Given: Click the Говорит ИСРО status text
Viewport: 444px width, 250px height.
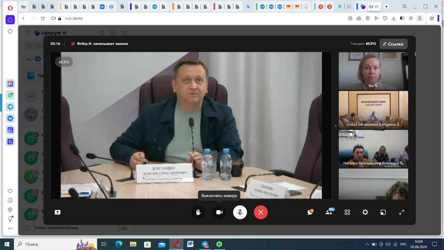Looking at the screenshot, I should pyautogui.click(x=363, y=44).
